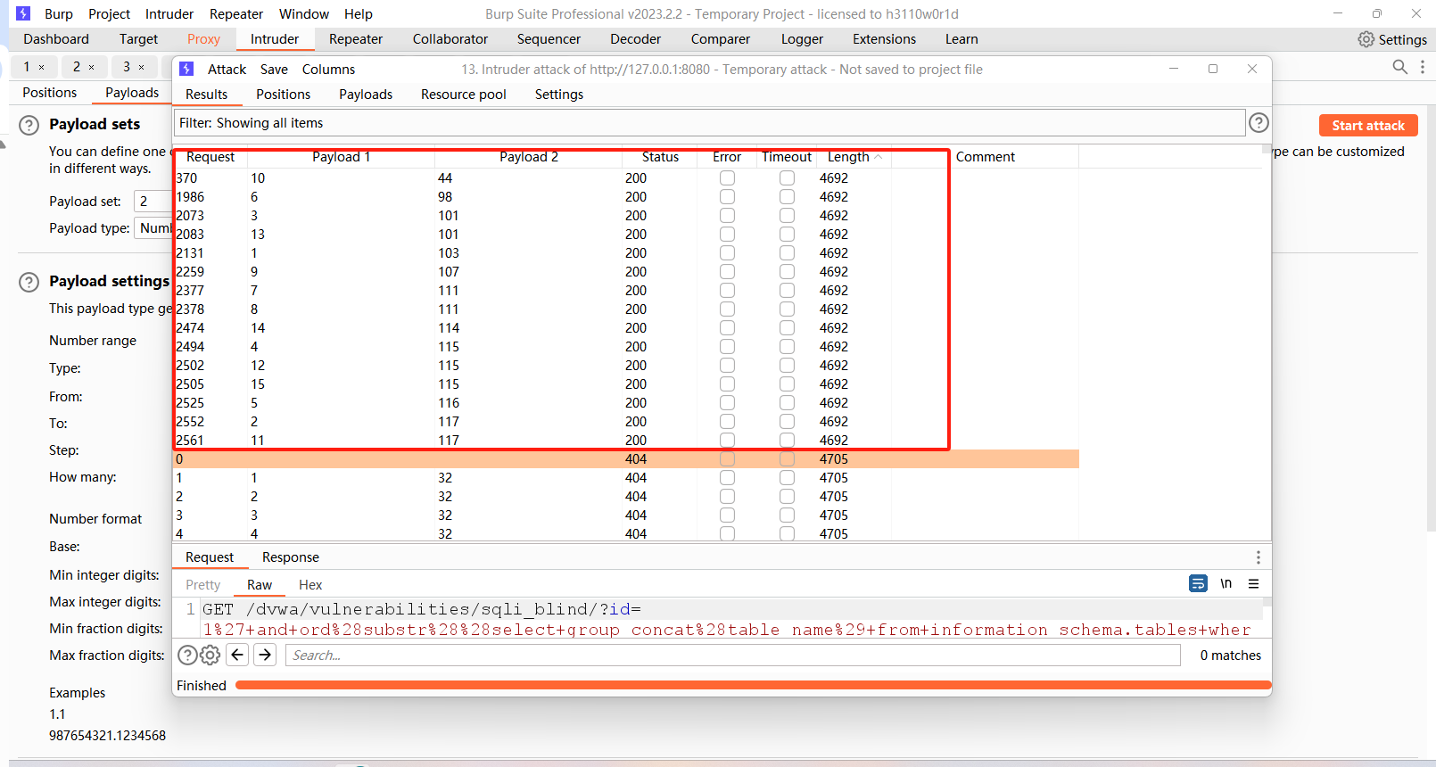Close Intruder tab 3
Image resolution: width=1436 pixels, height=767 pixels.
[141, 67]
